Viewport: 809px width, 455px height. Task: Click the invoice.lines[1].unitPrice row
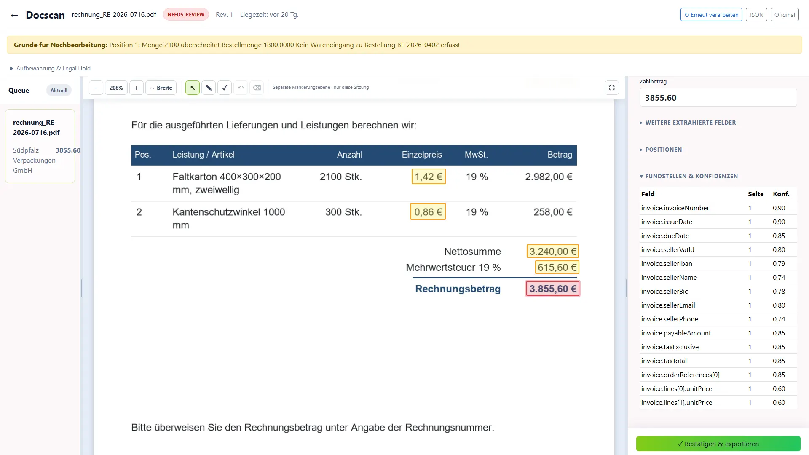(x=718, y=402)
